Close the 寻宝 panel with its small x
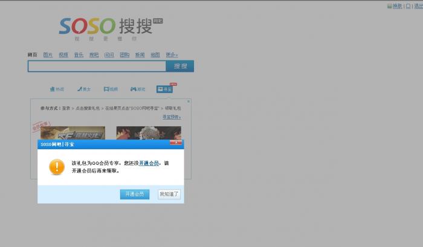This screenshot has height=247, width=423. (x=189, y=101)
